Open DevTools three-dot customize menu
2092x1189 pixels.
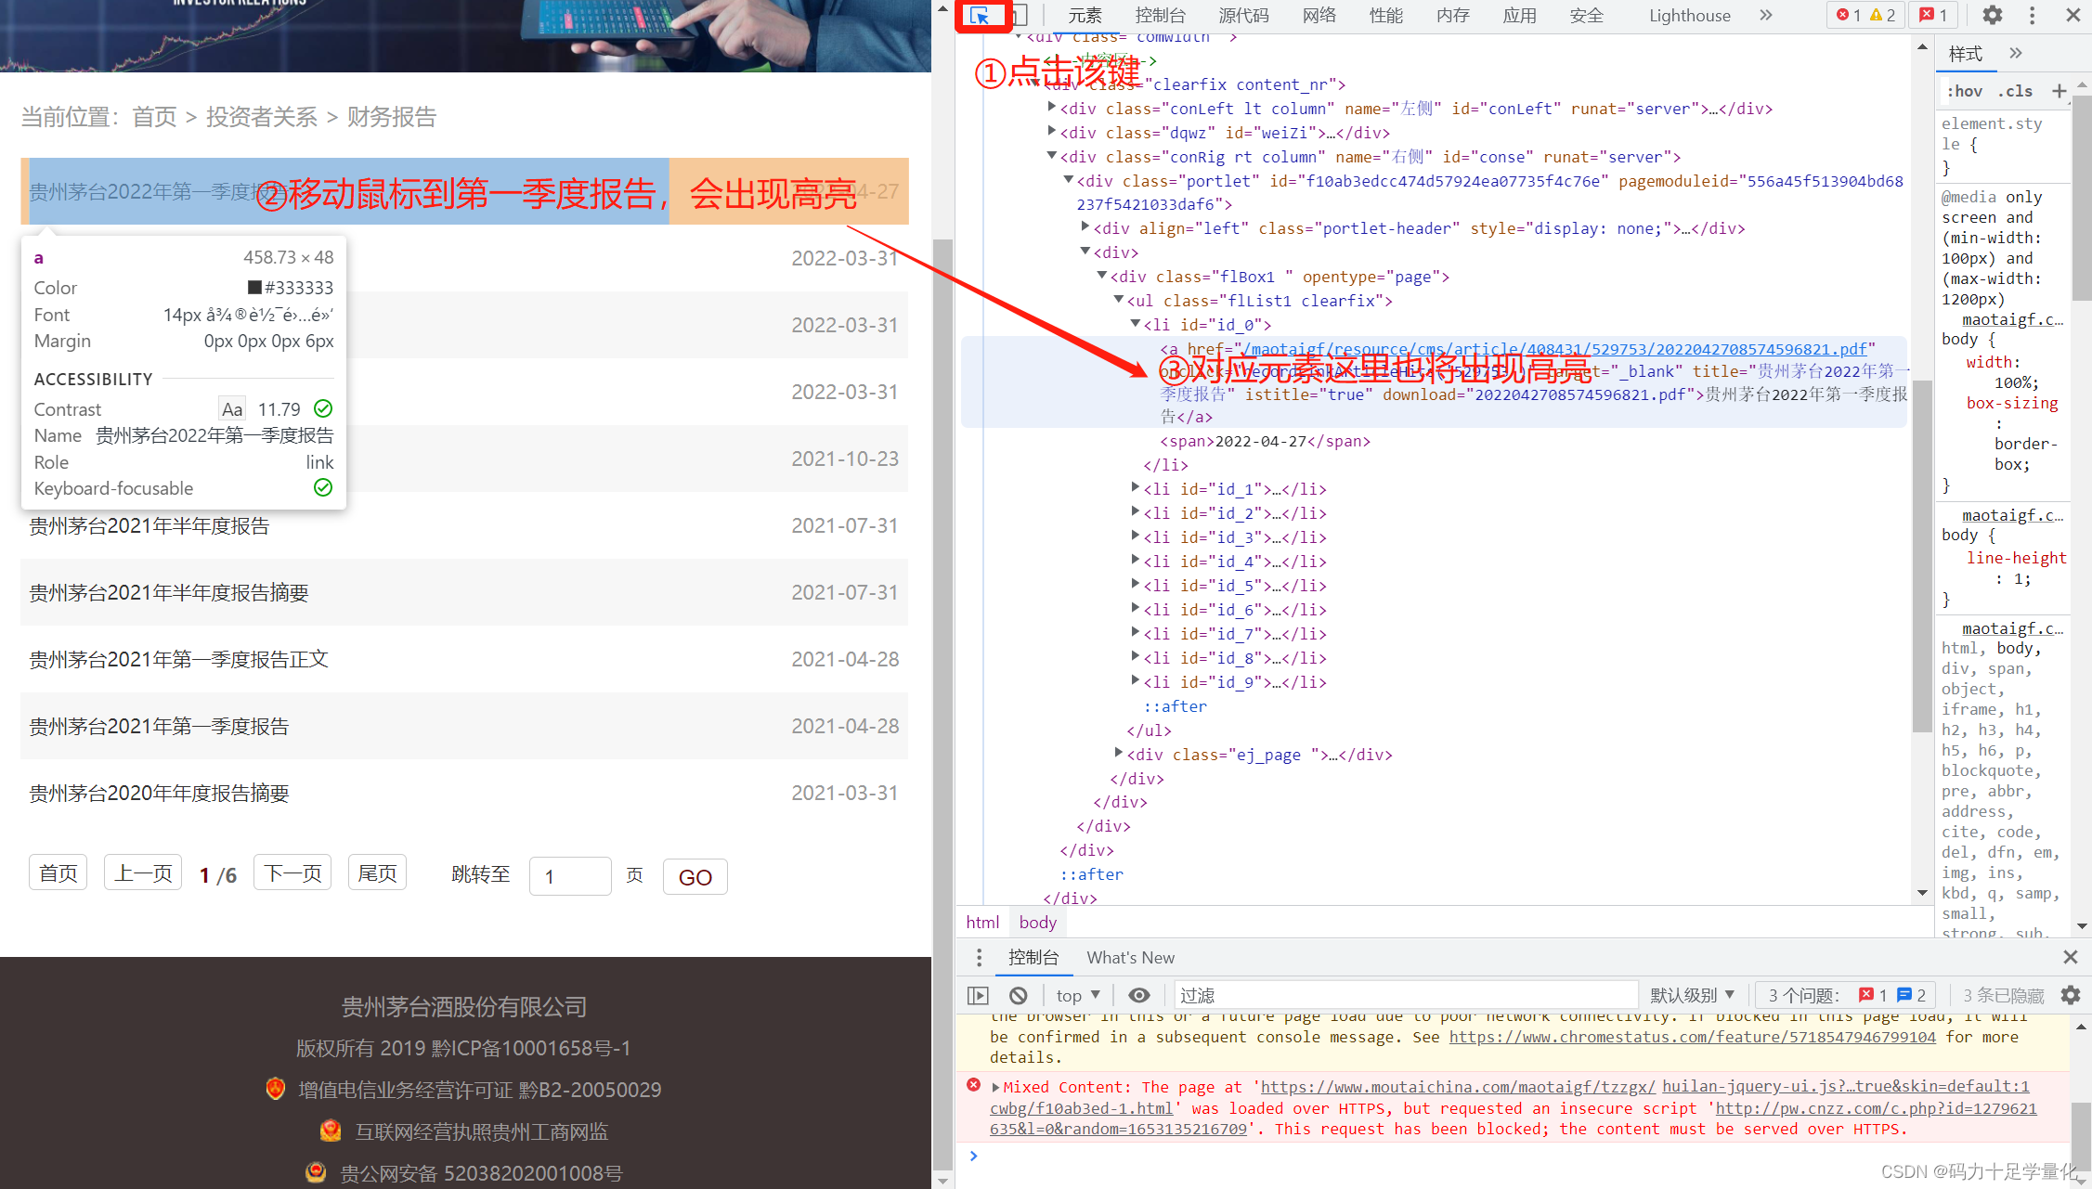point(2032,15)
